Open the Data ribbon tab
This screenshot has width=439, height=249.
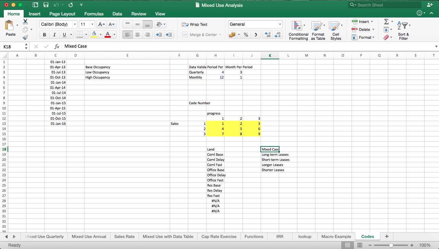[117, 14]
